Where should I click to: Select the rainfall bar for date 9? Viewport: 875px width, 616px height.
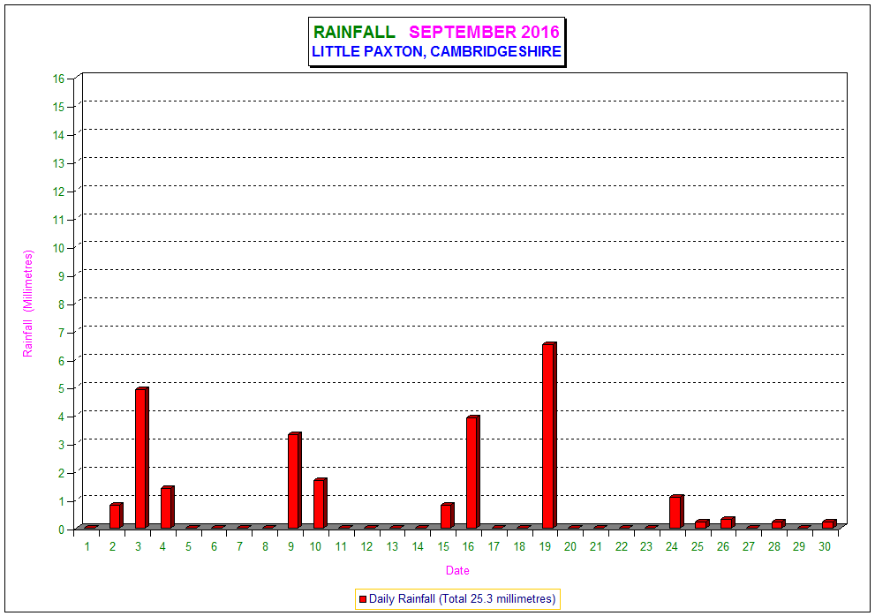point(295,480)
